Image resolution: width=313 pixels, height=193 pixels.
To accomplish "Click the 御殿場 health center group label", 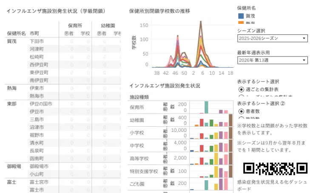I will tap(14, 166).
